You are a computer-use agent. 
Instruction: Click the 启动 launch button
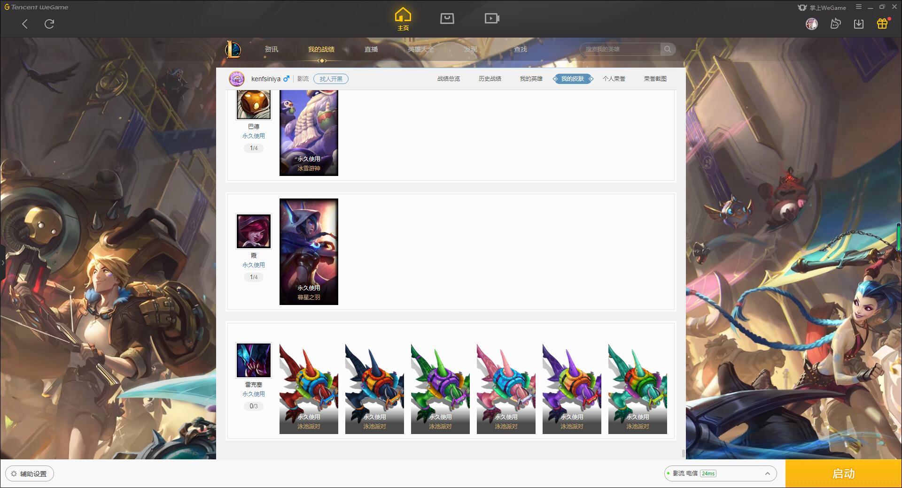click(843, 474)
